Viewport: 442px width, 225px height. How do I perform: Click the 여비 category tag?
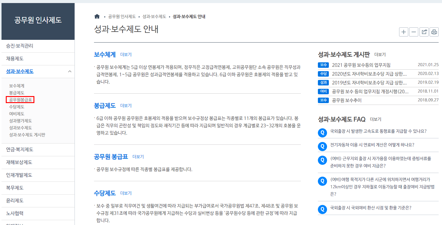click(323, 92)
